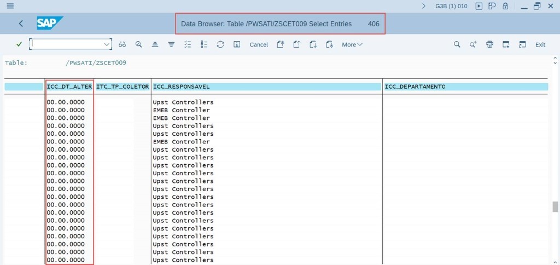
Task: Open the transaction command field dropdown
Action: tap(107, 44)
